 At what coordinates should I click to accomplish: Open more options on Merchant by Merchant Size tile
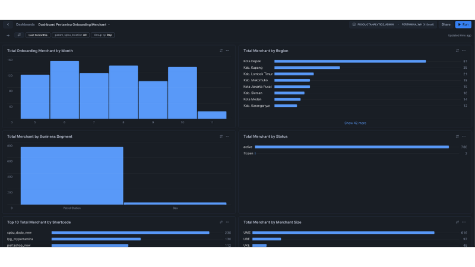(x=464, y=222)
